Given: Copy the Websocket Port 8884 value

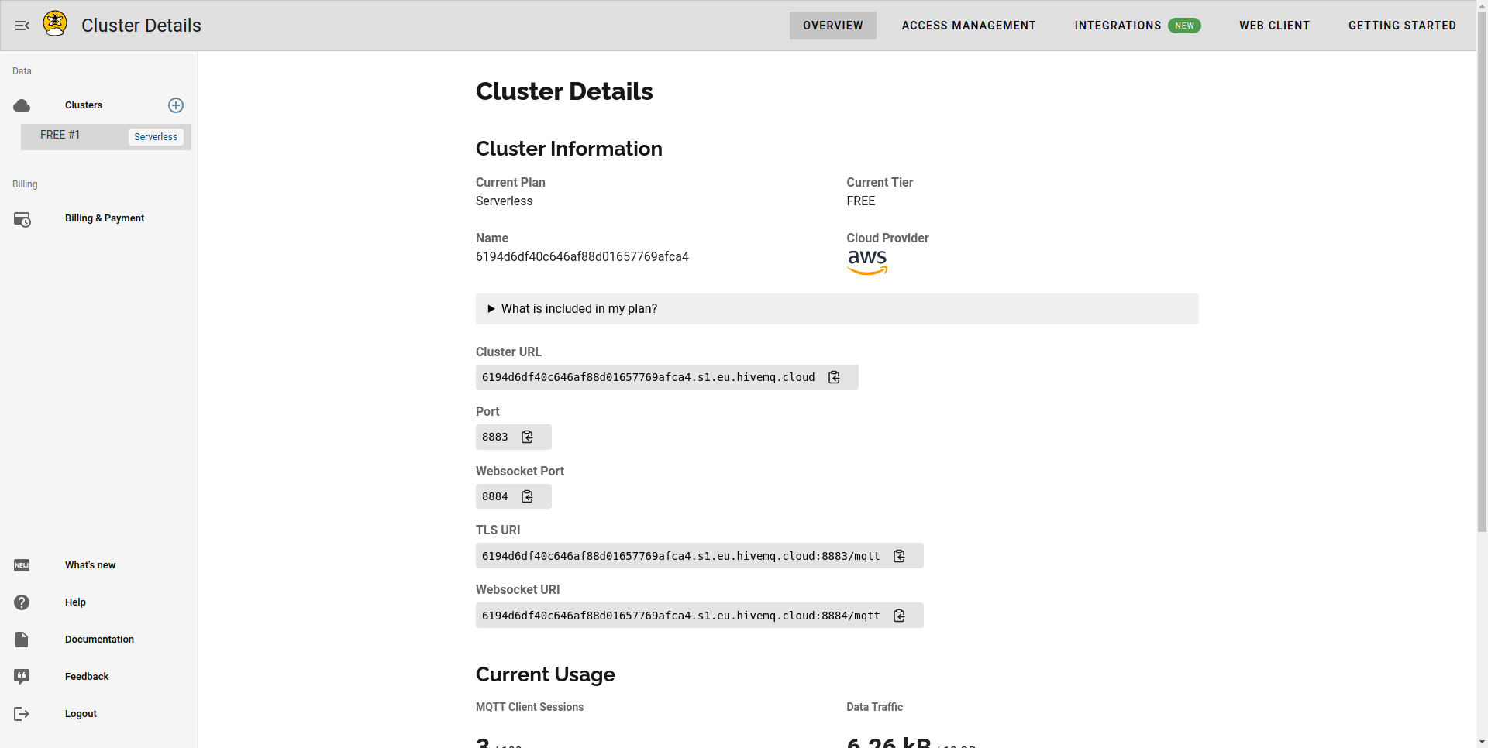Looking at the screenshot, I should (527, 496).
